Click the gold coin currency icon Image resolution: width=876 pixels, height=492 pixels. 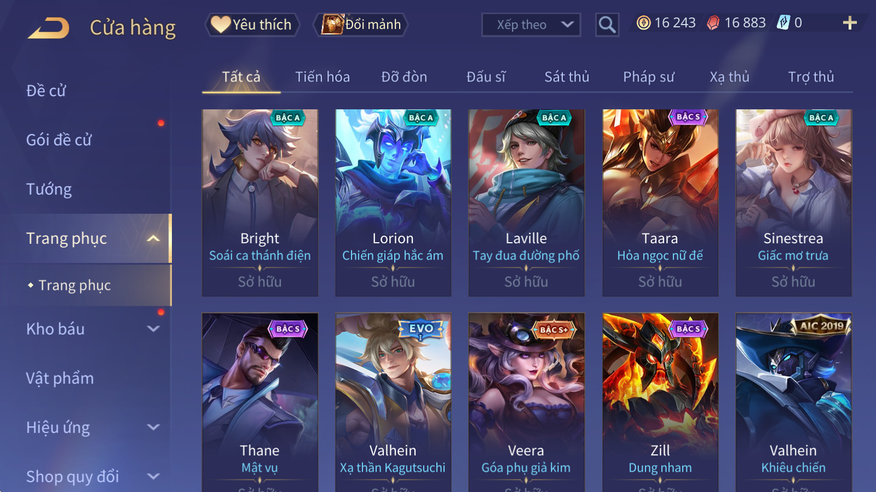pyautogui.click(x=644, y=23)
